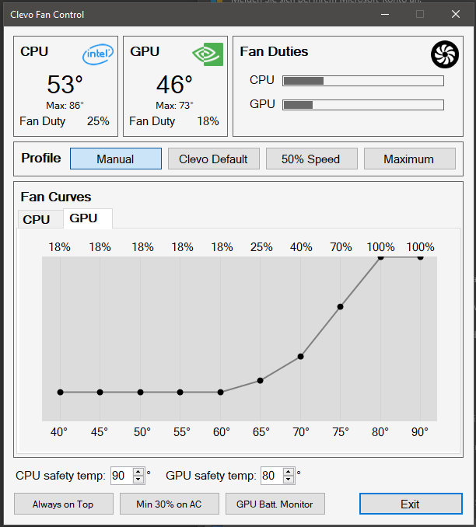Click the Nvidia logo icon
The height and width of the screenshot is (527, 476).
[x=208, y=54]
